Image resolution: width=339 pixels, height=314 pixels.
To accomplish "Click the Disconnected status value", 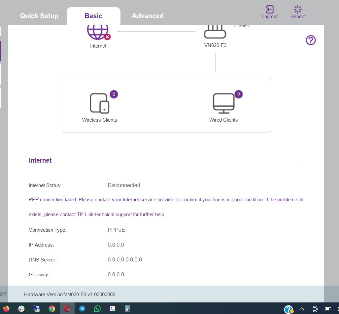I will pyautogui.click(x=124, y=185).
